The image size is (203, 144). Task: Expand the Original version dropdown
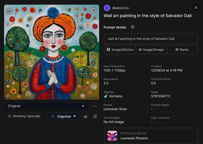point(46,106)
